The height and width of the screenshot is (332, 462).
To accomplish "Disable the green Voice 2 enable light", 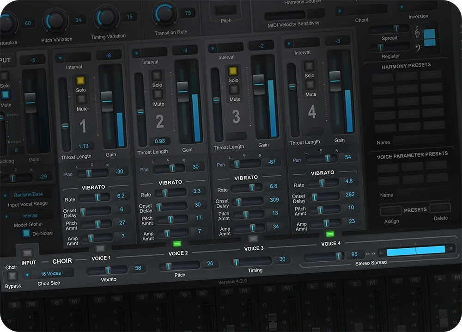I will tap(177, 244).
